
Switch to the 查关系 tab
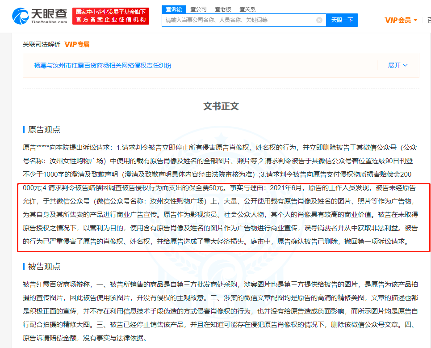247,9
